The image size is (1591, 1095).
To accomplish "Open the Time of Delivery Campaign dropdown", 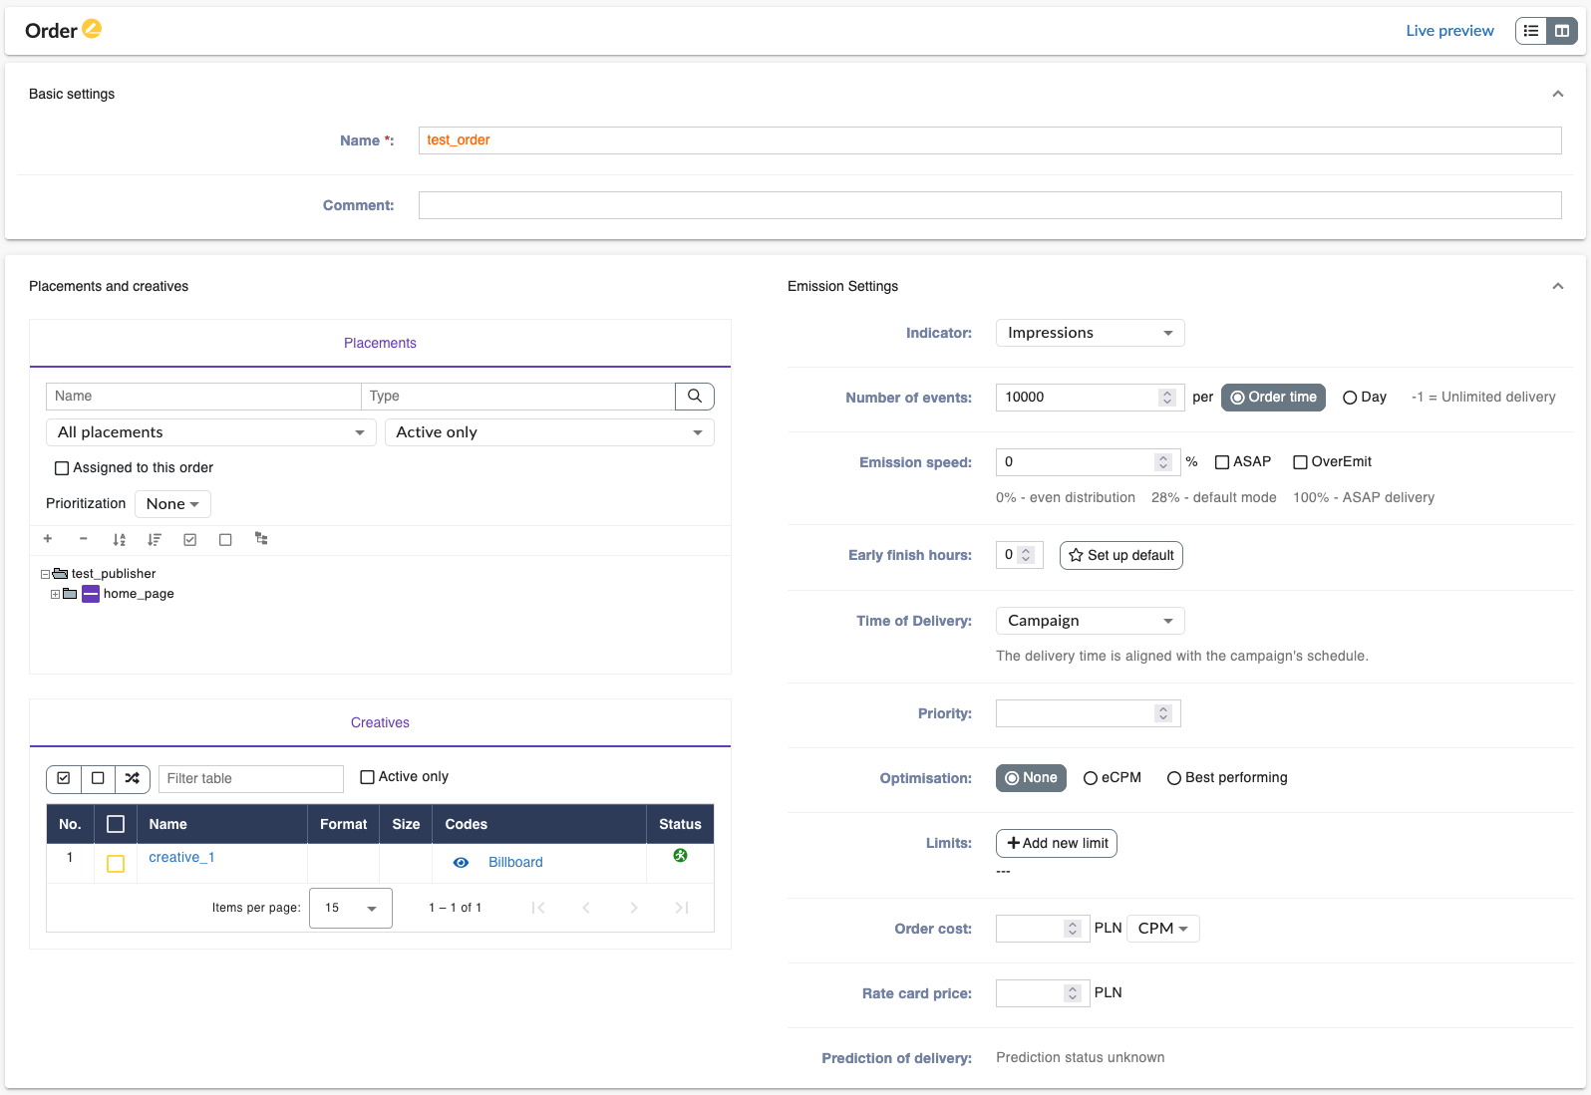I will click(1090, 621).
